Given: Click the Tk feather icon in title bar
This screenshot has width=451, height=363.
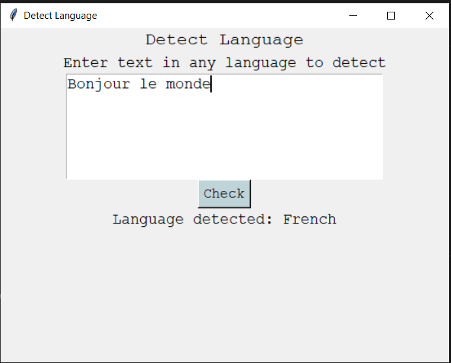Looking at the screenshot, I should coord(13,15).
